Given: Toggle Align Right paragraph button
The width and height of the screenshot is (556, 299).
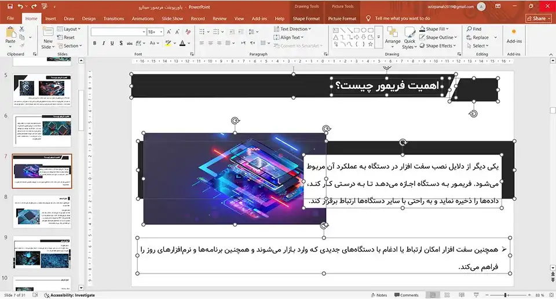Looking at the screenshot, I should click(x=219, y=43).
